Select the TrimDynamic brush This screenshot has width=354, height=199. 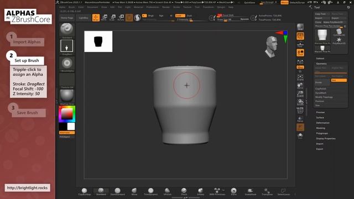click(x=151, y=192)
